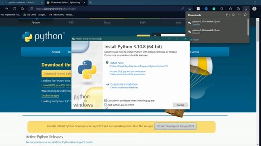Open downloads folder from Downloads panel
The width and height of the screenshot is (261, 146).
(228, 15)
